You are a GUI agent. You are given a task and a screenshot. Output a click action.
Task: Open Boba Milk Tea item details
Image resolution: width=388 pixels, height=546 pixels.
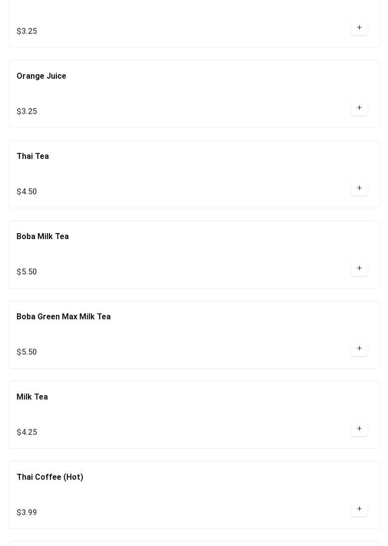click(42, 237)
